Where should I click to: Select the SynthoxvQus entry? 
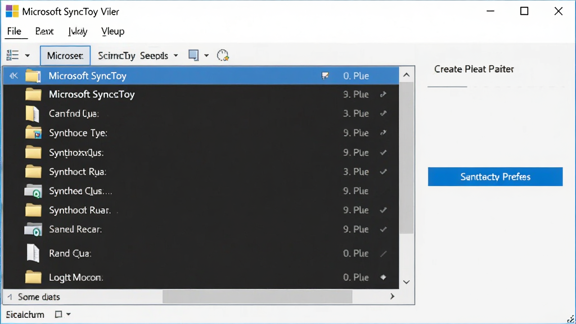pyautogui.click(x=201, y=152)
